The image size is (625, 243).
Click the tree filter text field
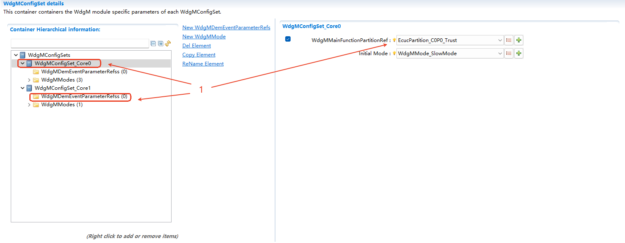[79, 44]
